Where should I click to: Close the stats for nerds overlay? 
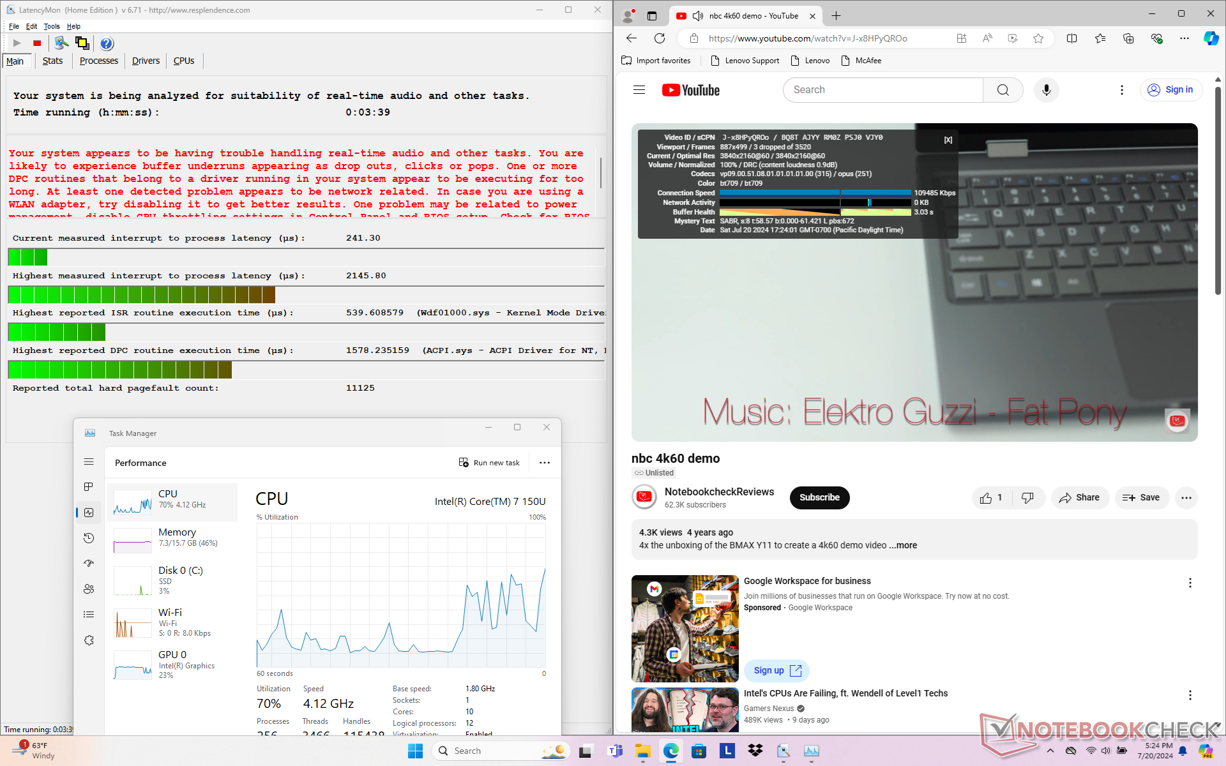point(948,140)
